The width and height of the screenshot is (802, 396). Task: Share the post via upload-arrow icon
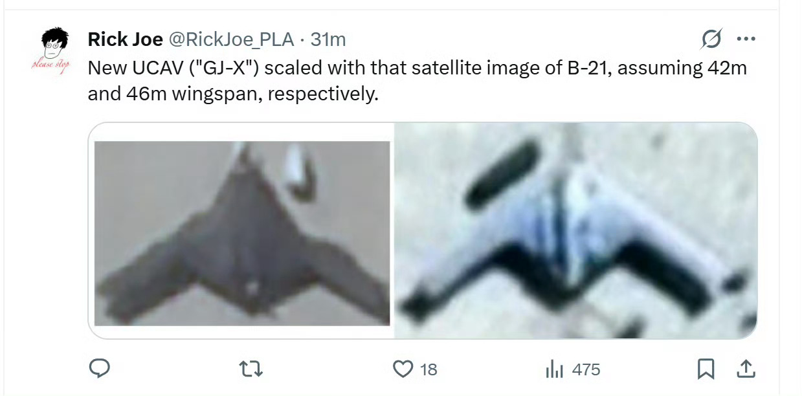[x=746, y=369]
